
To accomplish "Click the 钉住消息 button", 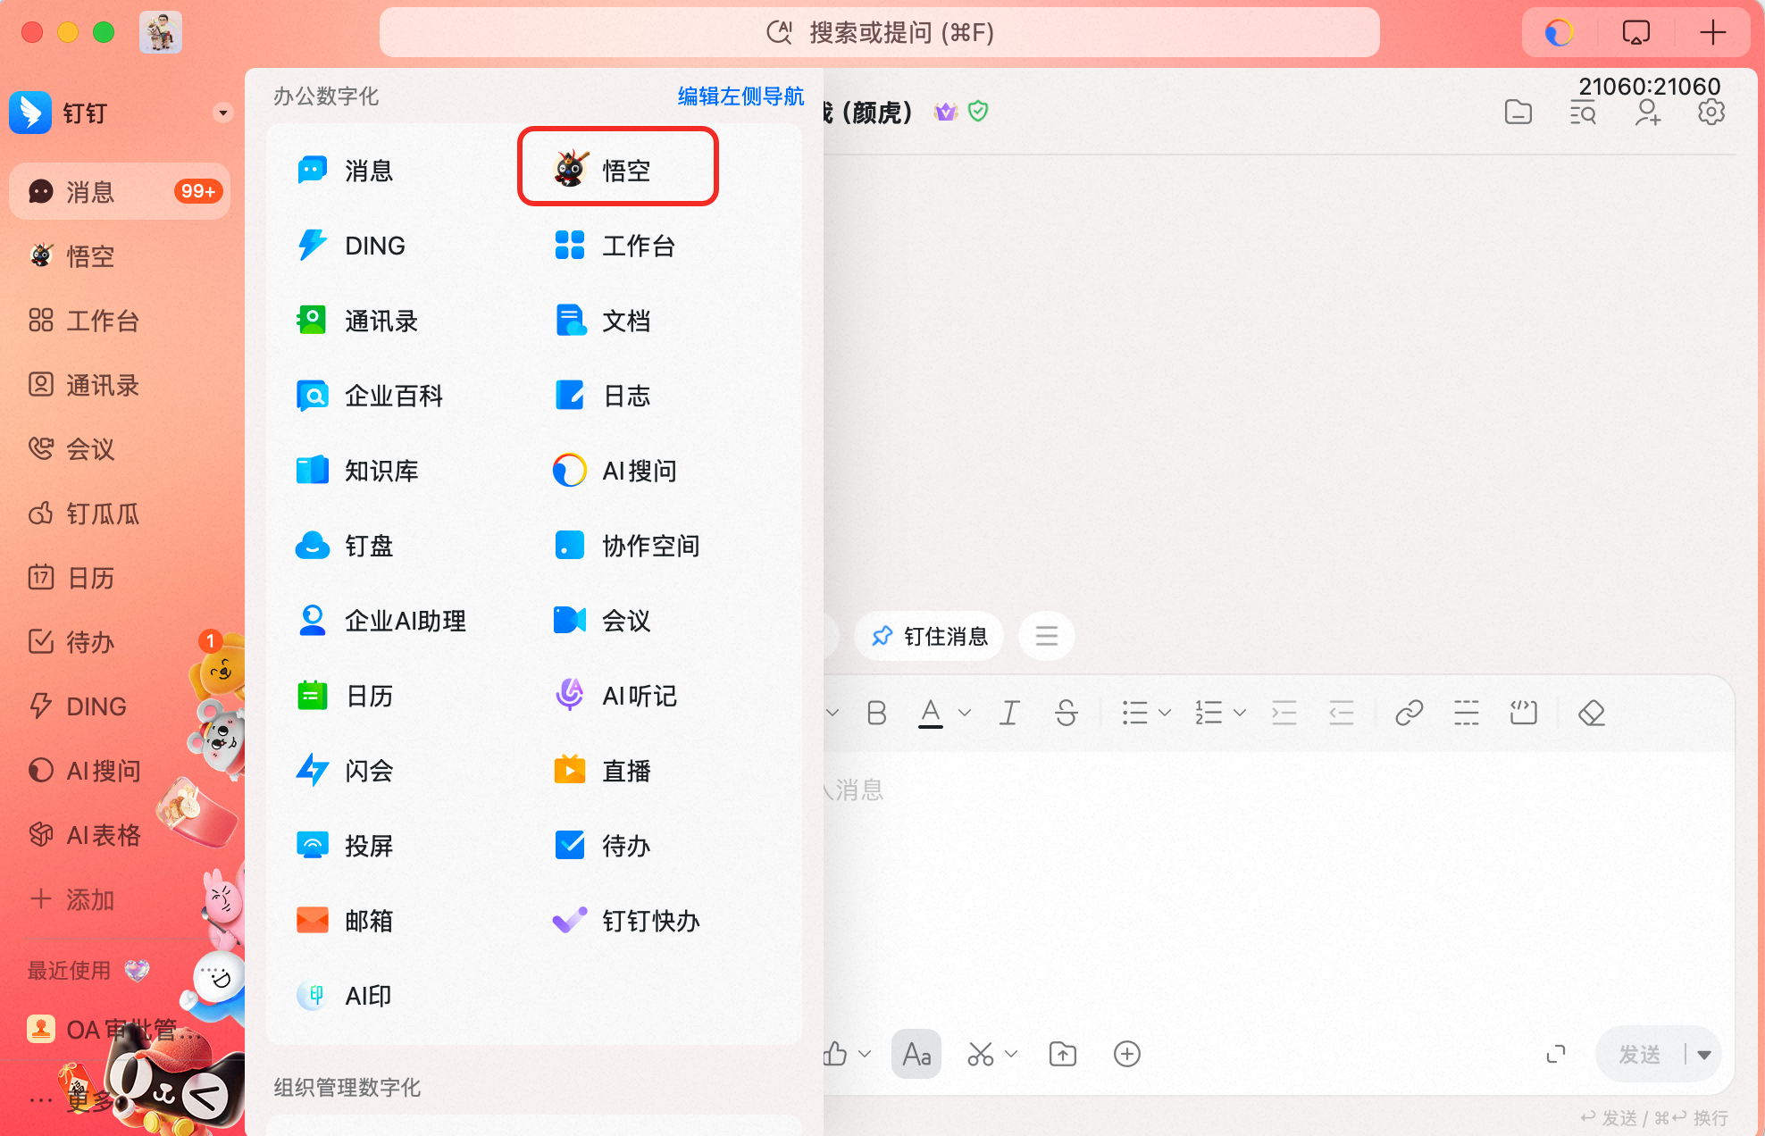I will click(929, 636).
